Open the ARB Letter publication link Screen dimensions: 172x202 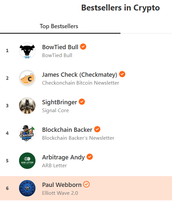click(54, 166)
